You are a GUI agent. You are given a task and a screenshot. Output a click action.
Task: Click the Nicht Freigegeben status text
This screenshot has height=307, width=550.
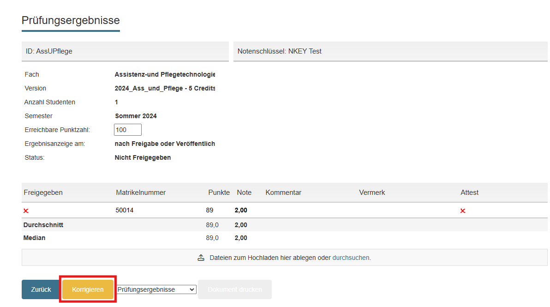(143, 157)
